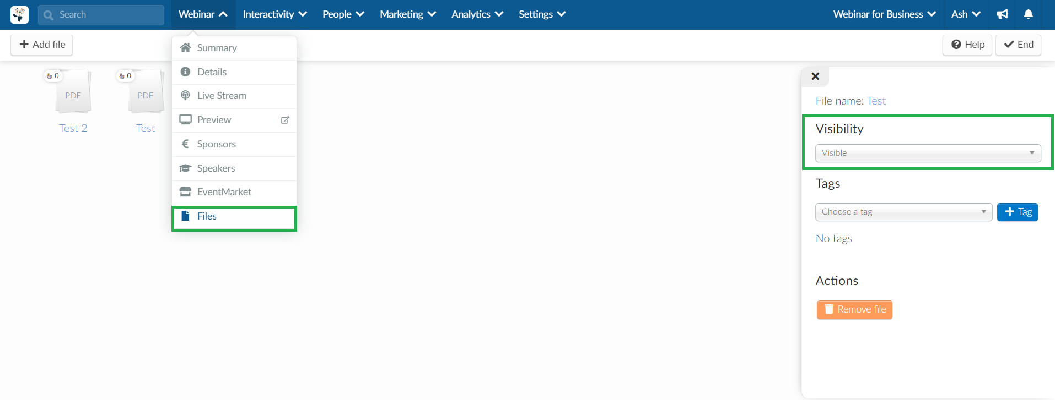Screen dimensions: 1055x400
Task: Open the Visibility dropdown set to Visible
Action: [x=928, y=153]
